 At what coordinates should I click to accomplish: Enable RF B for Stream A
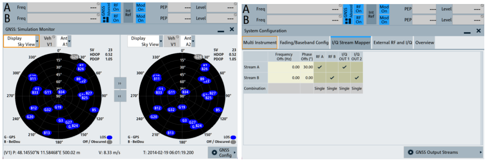click(x=332, y=67)
